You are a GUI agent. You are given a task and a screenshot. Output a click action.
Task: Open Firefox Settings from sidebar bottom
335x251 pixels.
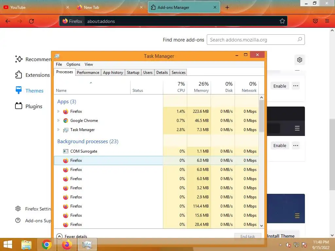(33, 209)
